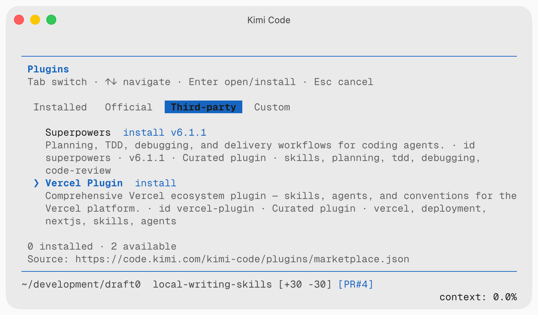The image size is (538, 315).
Task: Click the Kimi Code window title
Action: [x=269, y=20]
